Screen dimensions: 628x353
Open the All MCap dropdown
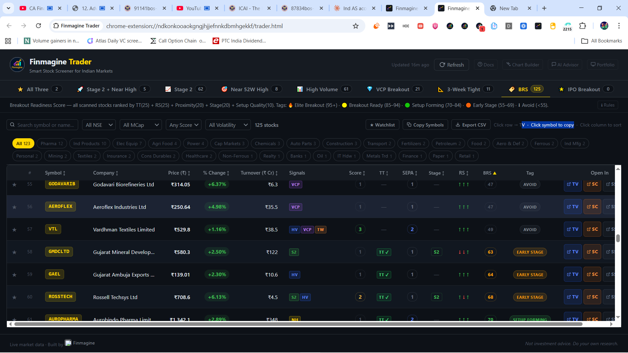(x=141, y=125)
